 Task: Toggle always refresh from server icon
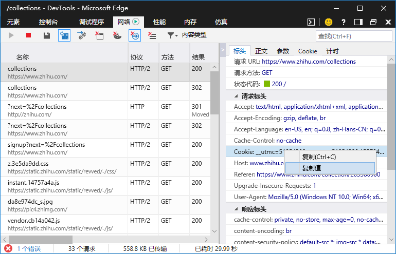pyautogui.click(x=64, y=35)
